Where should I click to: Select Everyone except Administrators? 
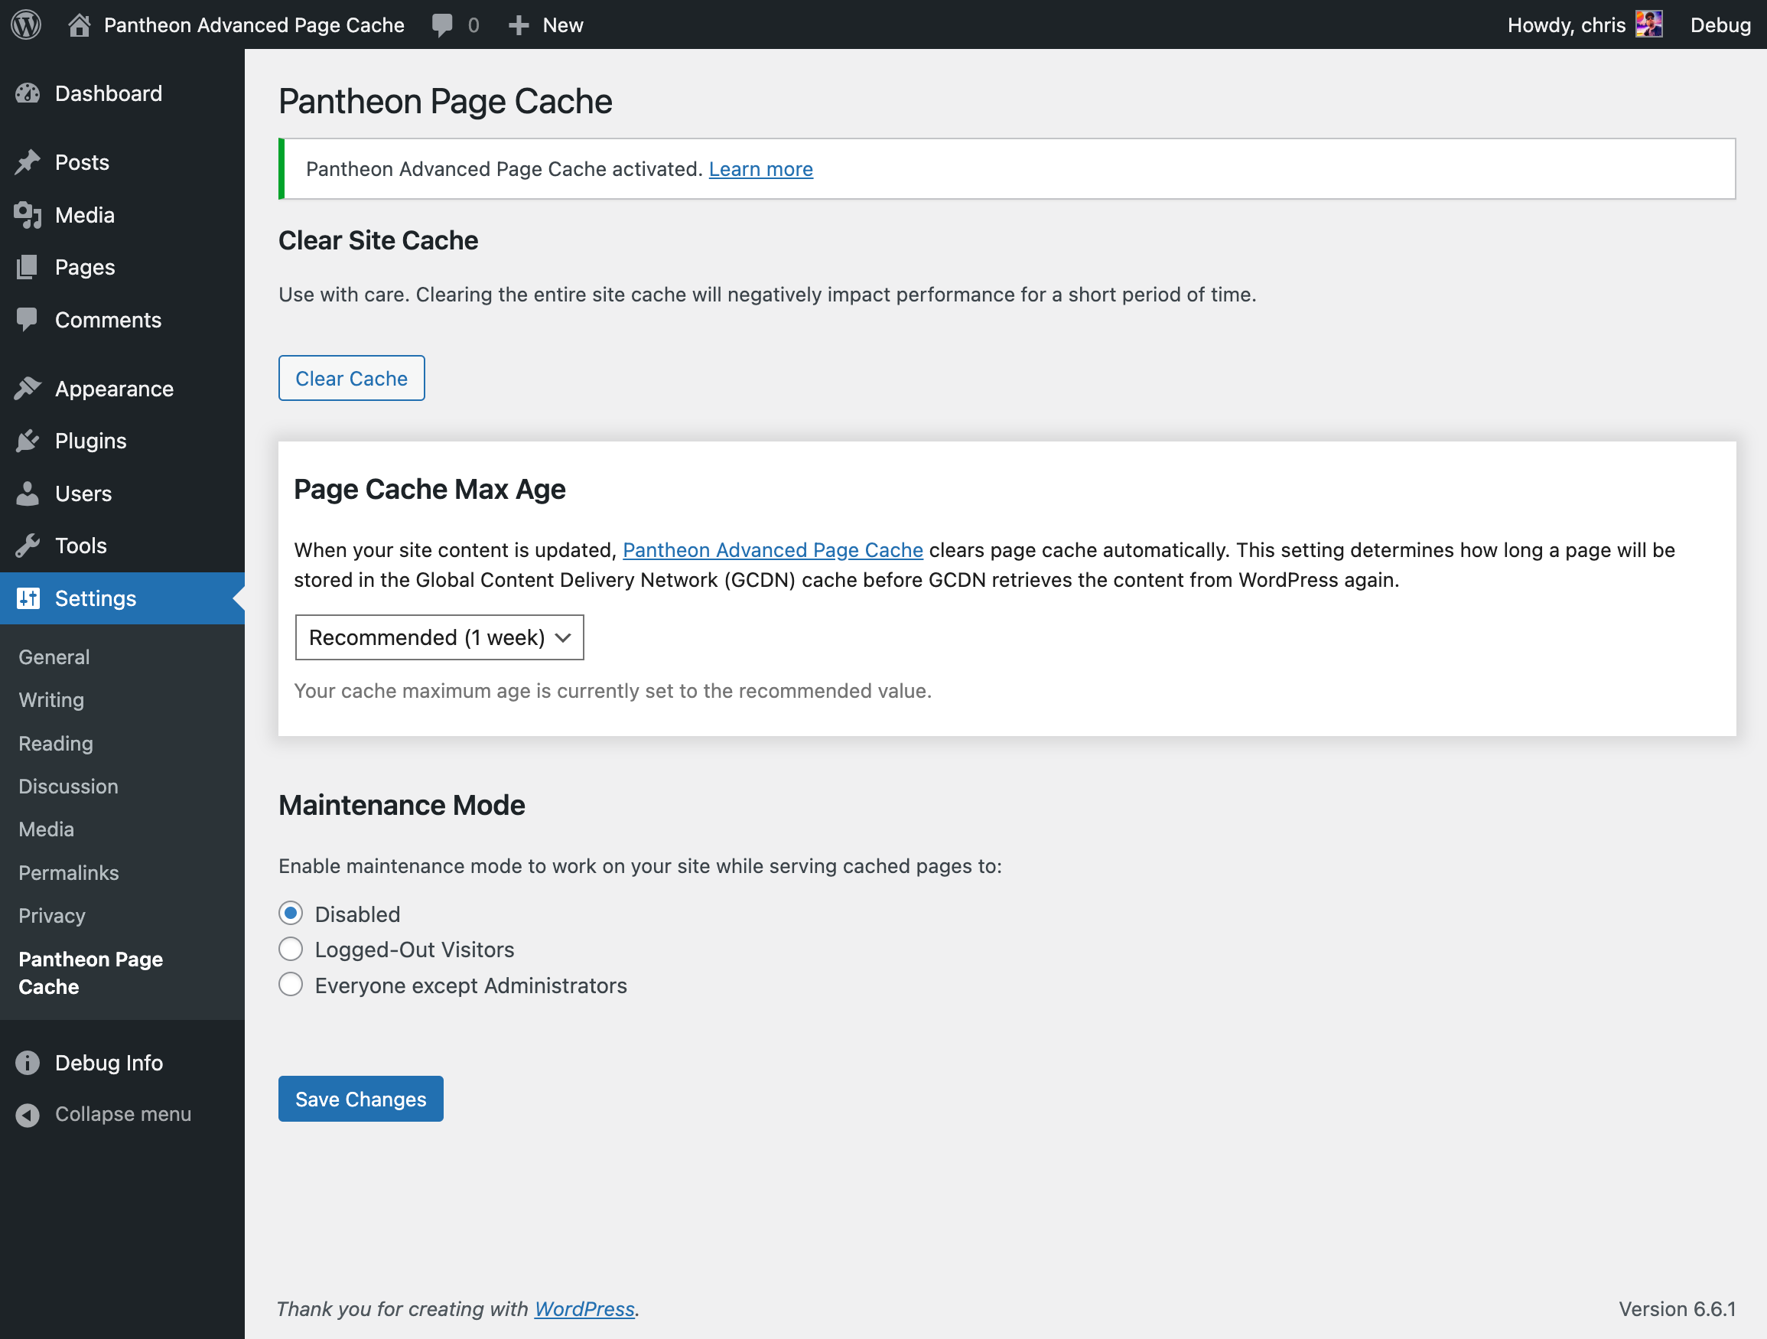click(291, 984)
